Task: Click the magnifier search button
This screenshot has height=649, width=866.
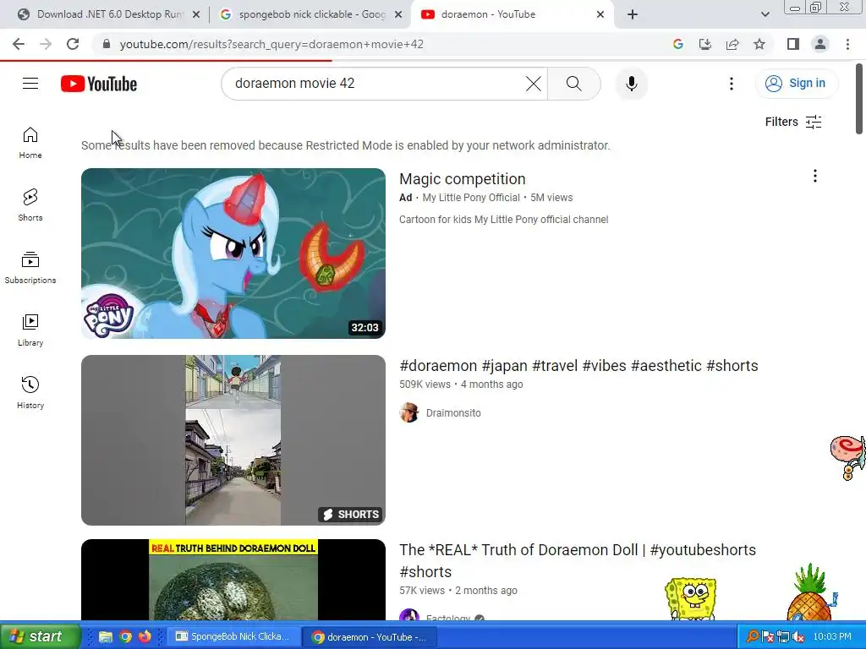Action: [574, 84]
